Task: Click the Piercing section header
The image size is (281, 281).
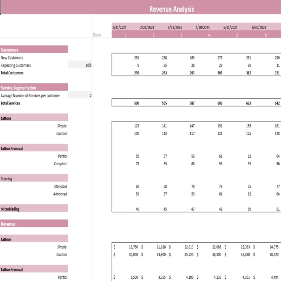Action: tap(33, 179)
